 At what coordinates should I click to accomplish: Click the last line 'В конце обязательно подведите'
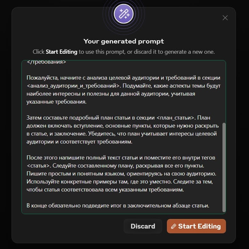118,206
